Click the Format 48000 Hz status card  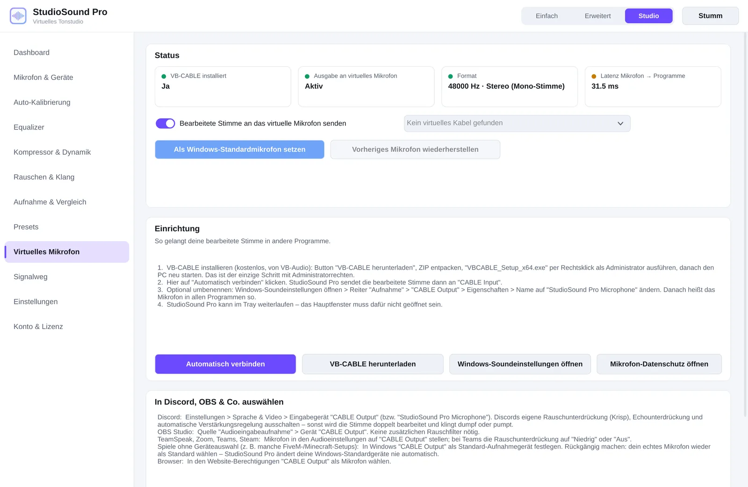pos(510,86)
